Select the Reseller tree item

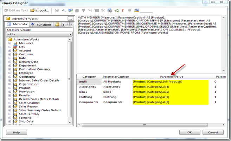point(25,95)
